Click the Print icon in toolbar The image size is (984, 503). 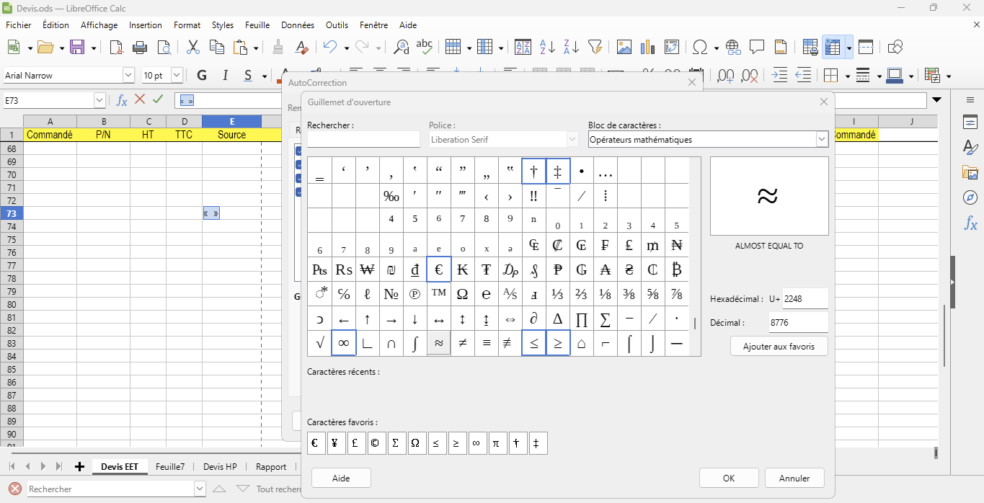[140, 48]
